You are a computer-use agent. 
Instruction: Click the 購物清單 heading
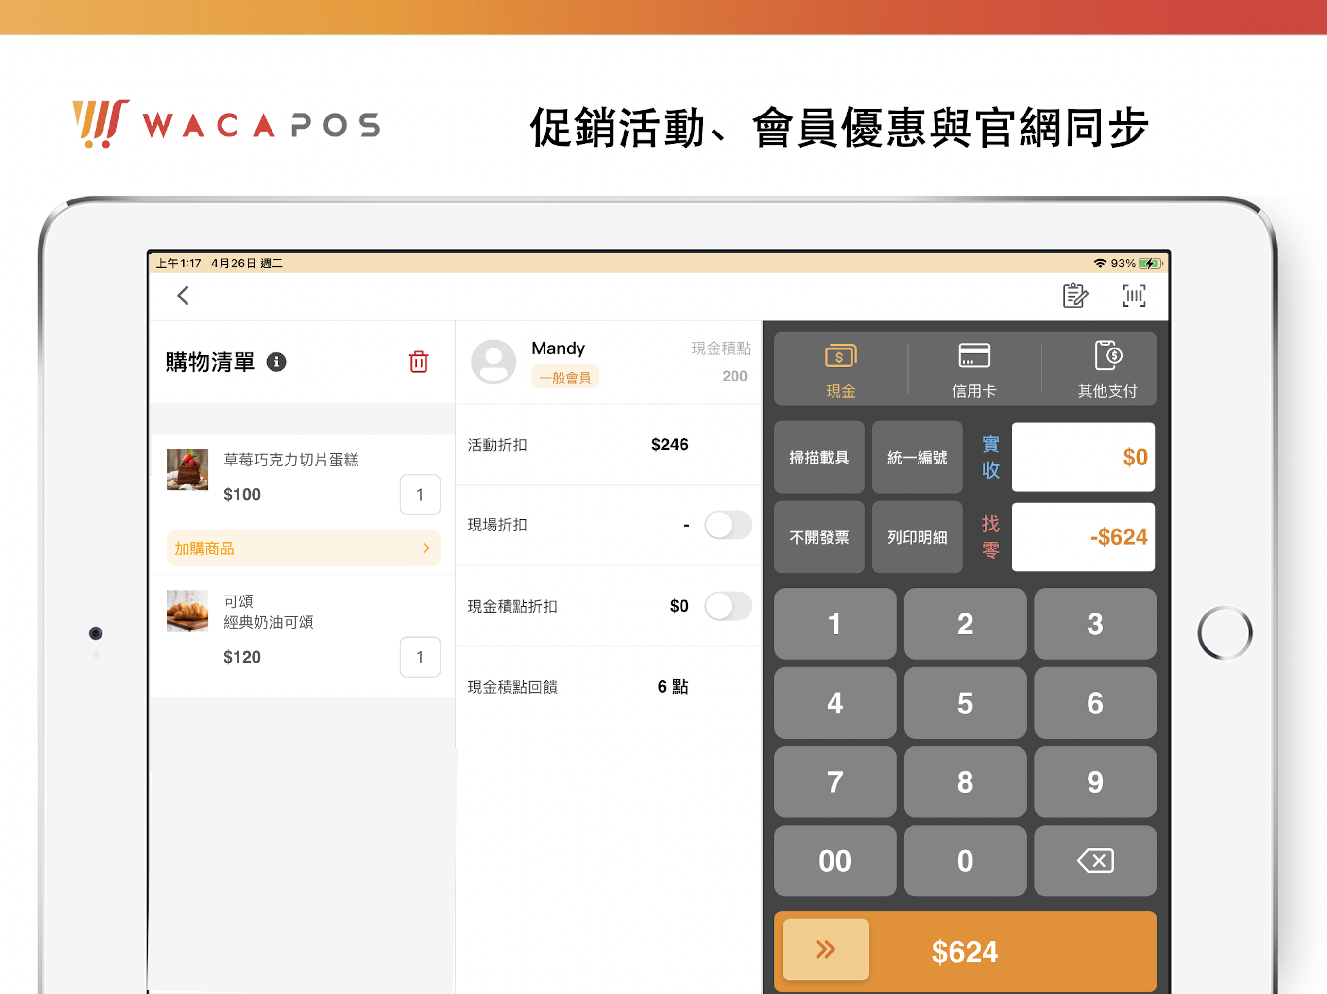click(210, 362)
